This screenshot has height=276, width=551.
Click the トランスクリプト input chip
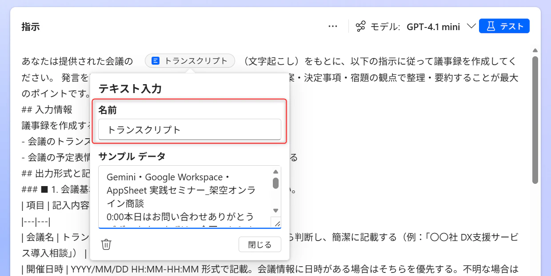pos(190,61)
